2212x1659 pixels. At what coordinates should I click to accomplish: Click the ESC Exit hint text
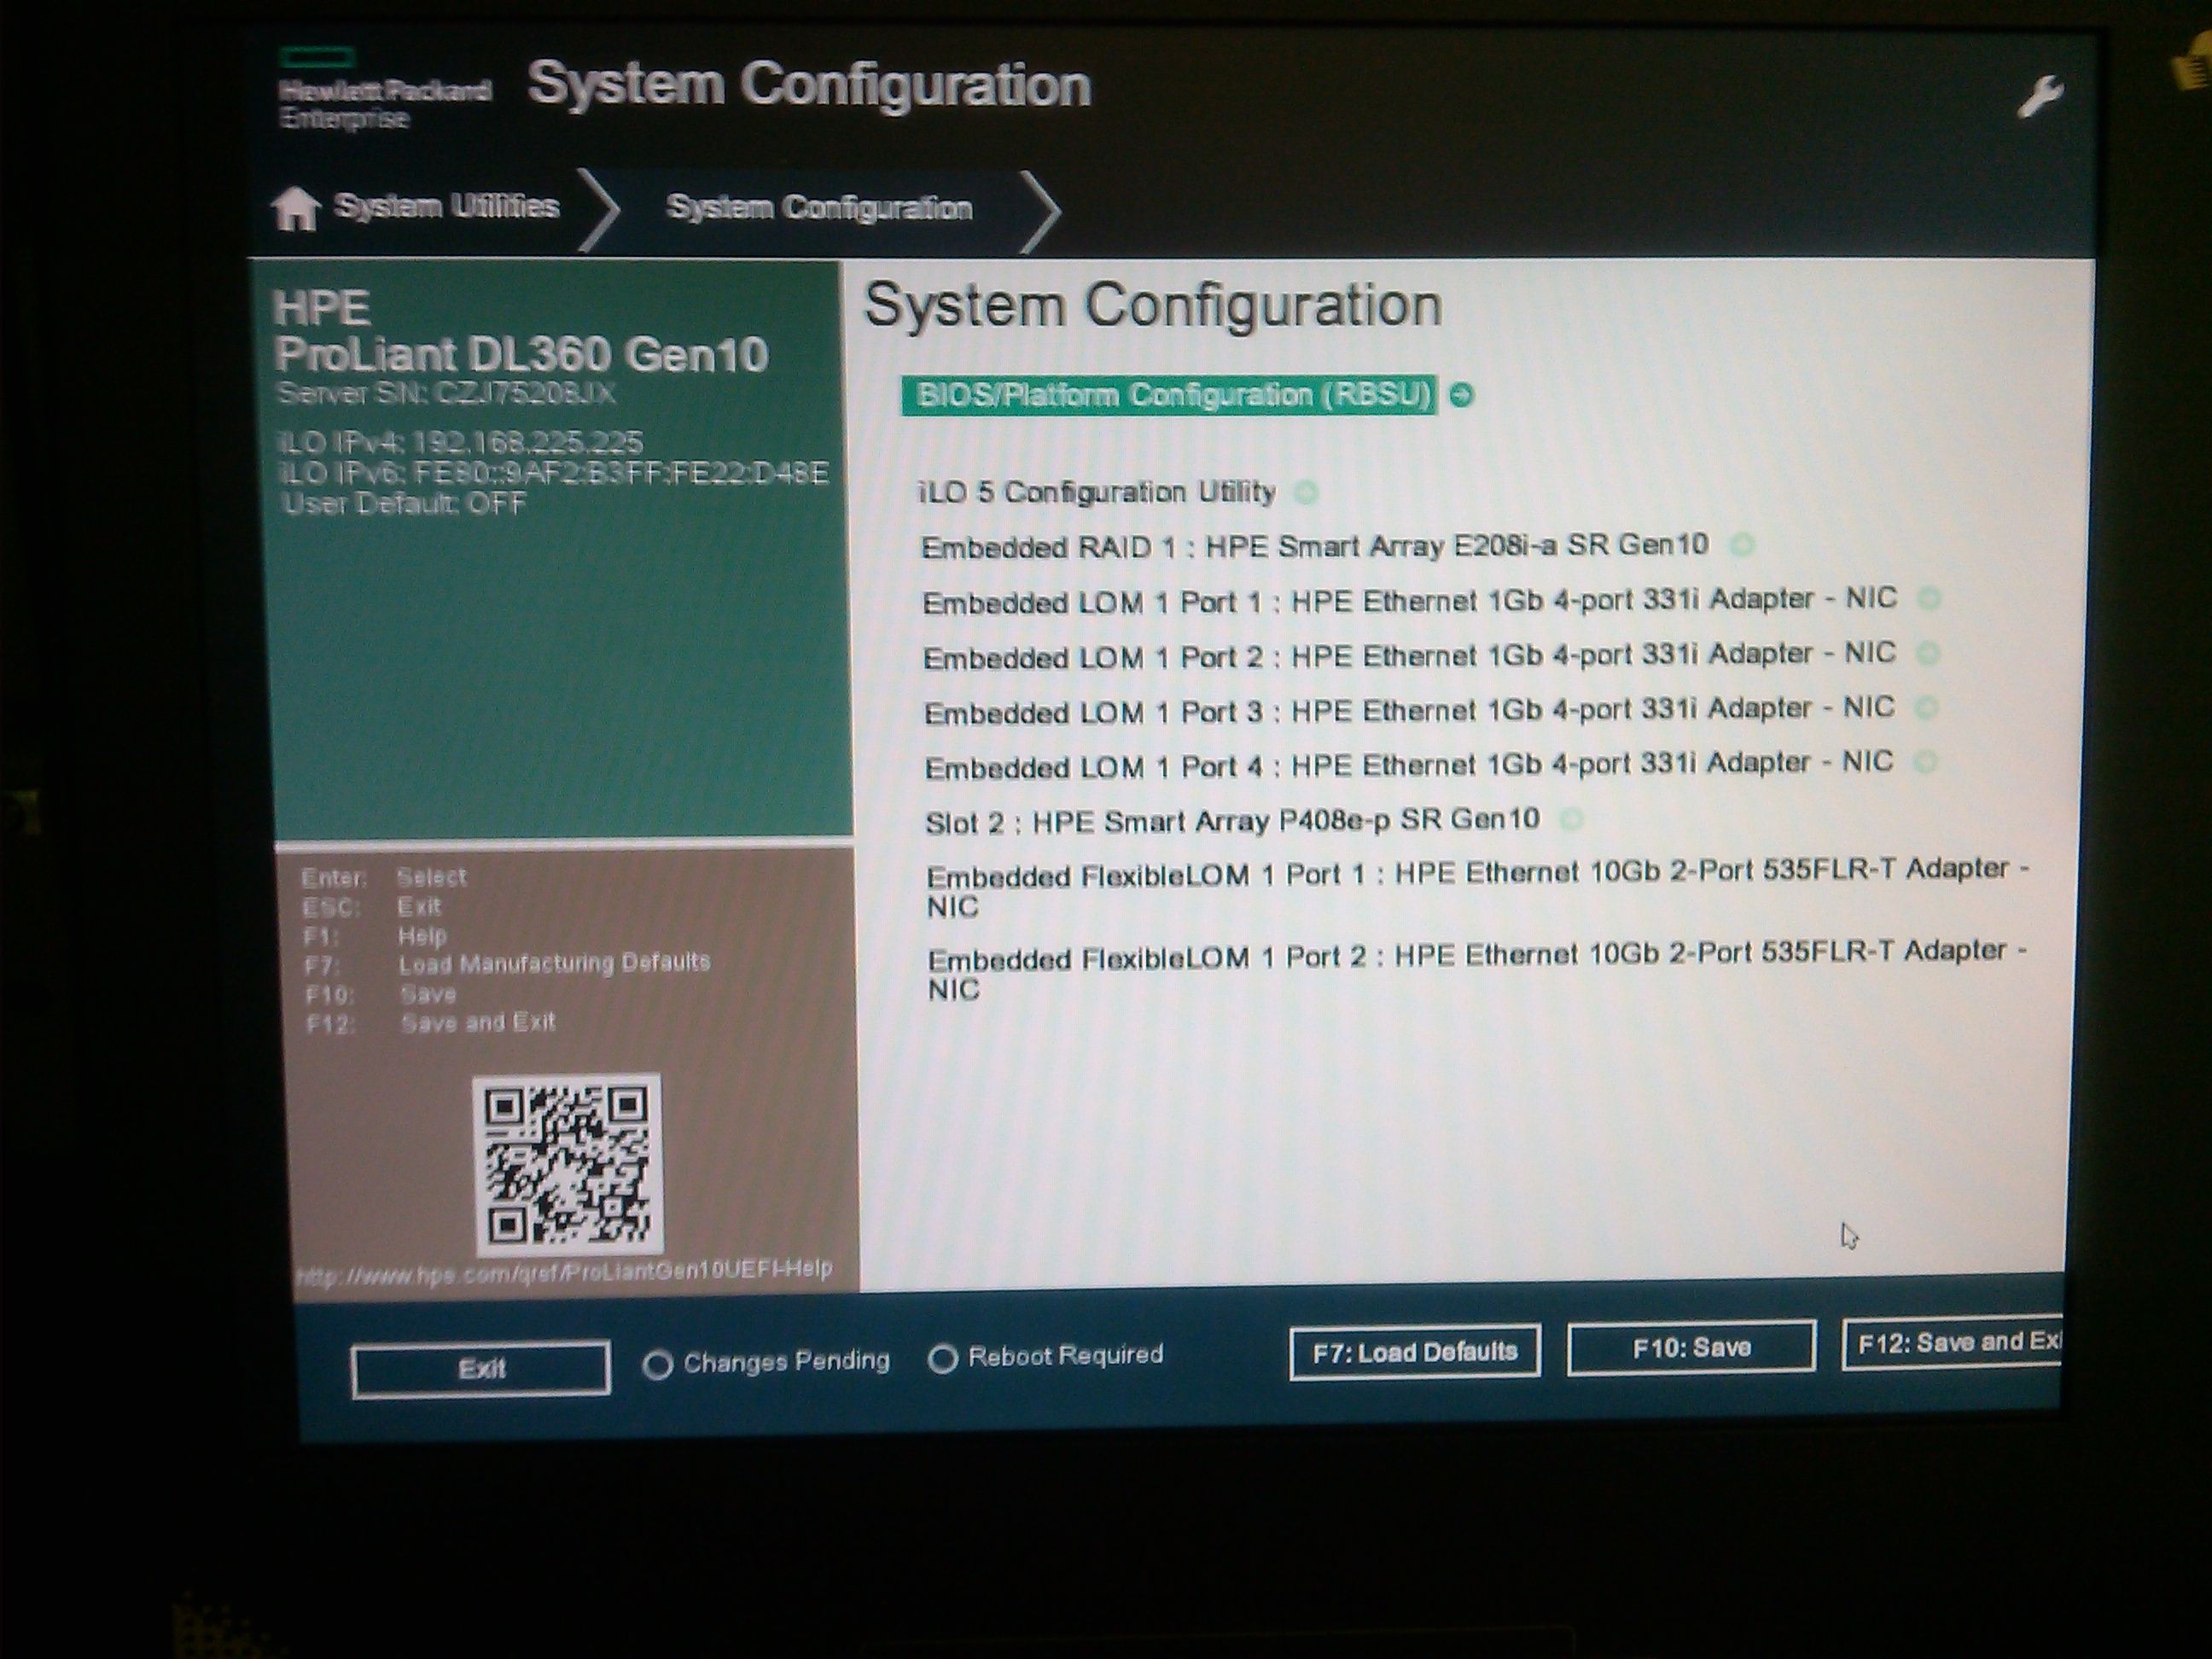370,907
